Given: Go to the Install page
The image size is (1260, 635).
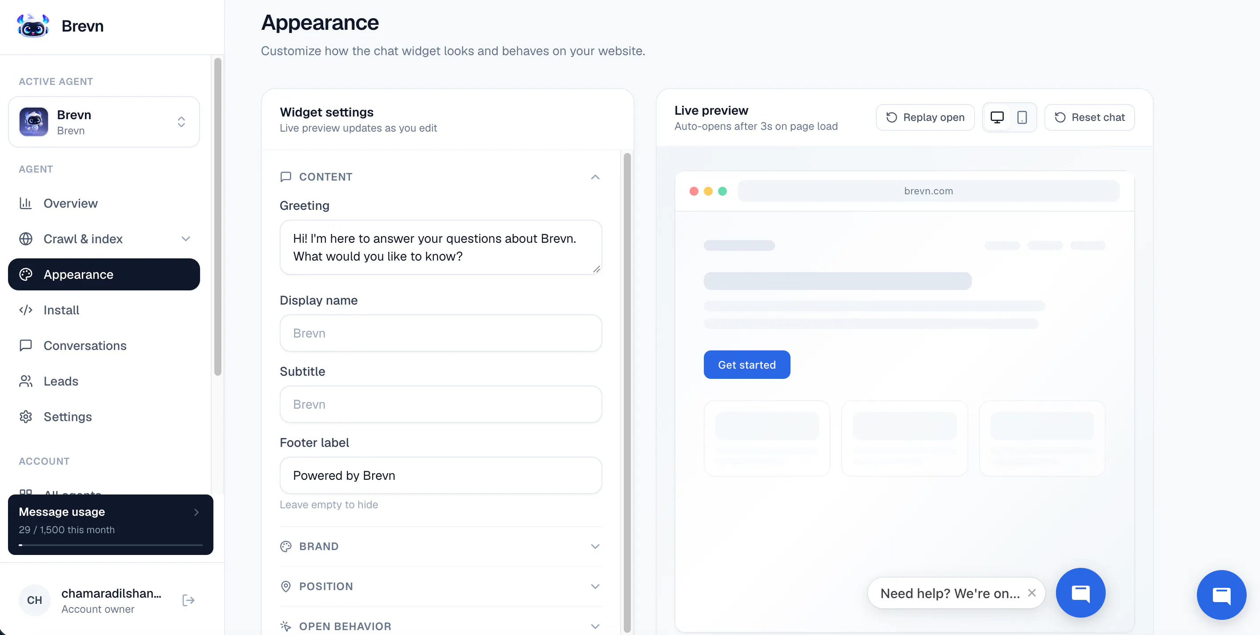Looking at the screenshot, I should click(x=104, y=310).
